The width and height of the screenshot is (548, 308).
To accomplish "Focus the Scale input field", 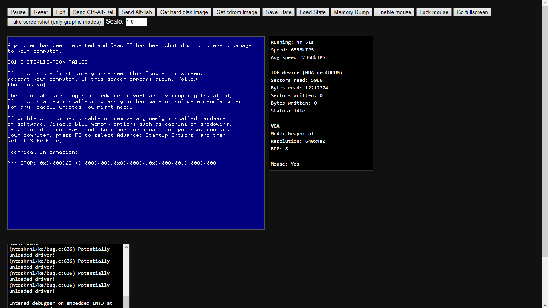I will [136, 22].
